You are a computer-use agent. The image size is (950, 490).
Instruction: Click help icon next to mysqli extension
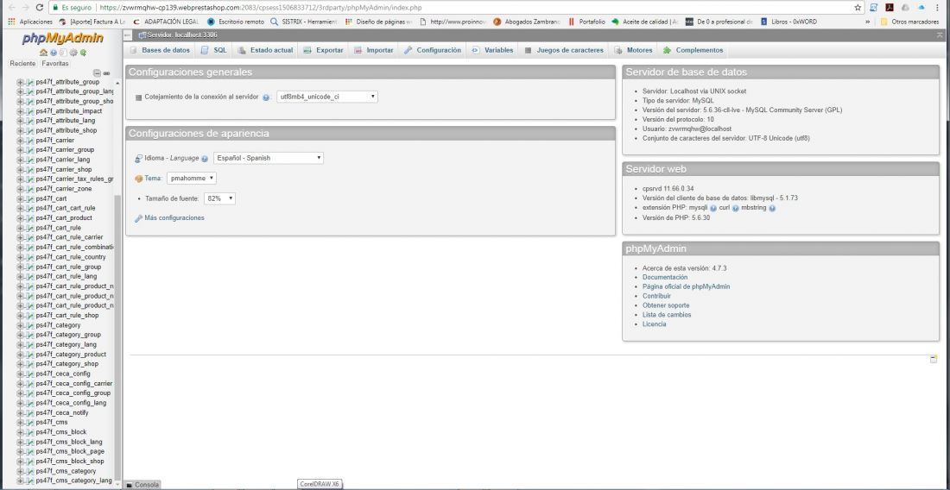tap(713, 208)
